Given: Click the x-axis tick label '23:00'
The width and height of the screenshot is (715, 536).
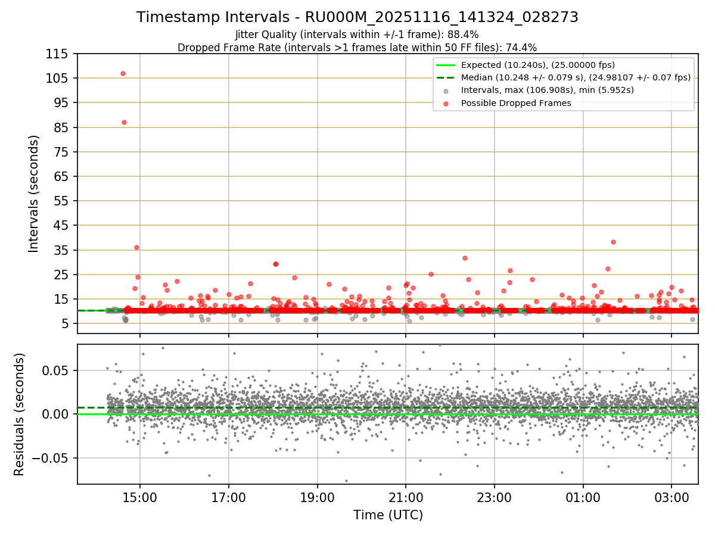Looking at the screenshot, I should (x=495, y=498).
